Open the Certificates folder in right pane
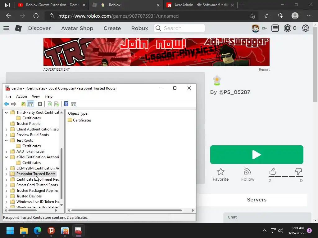318x238 pixels. click(82, 120)
